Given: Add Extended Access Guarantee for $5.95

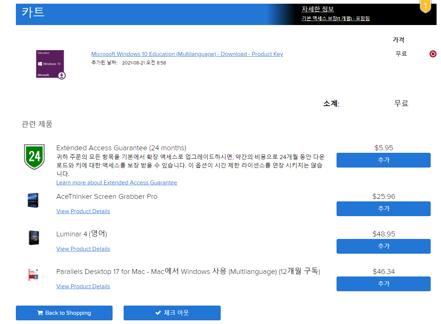Looking at the screenshot, I should [x=383, y=160].
